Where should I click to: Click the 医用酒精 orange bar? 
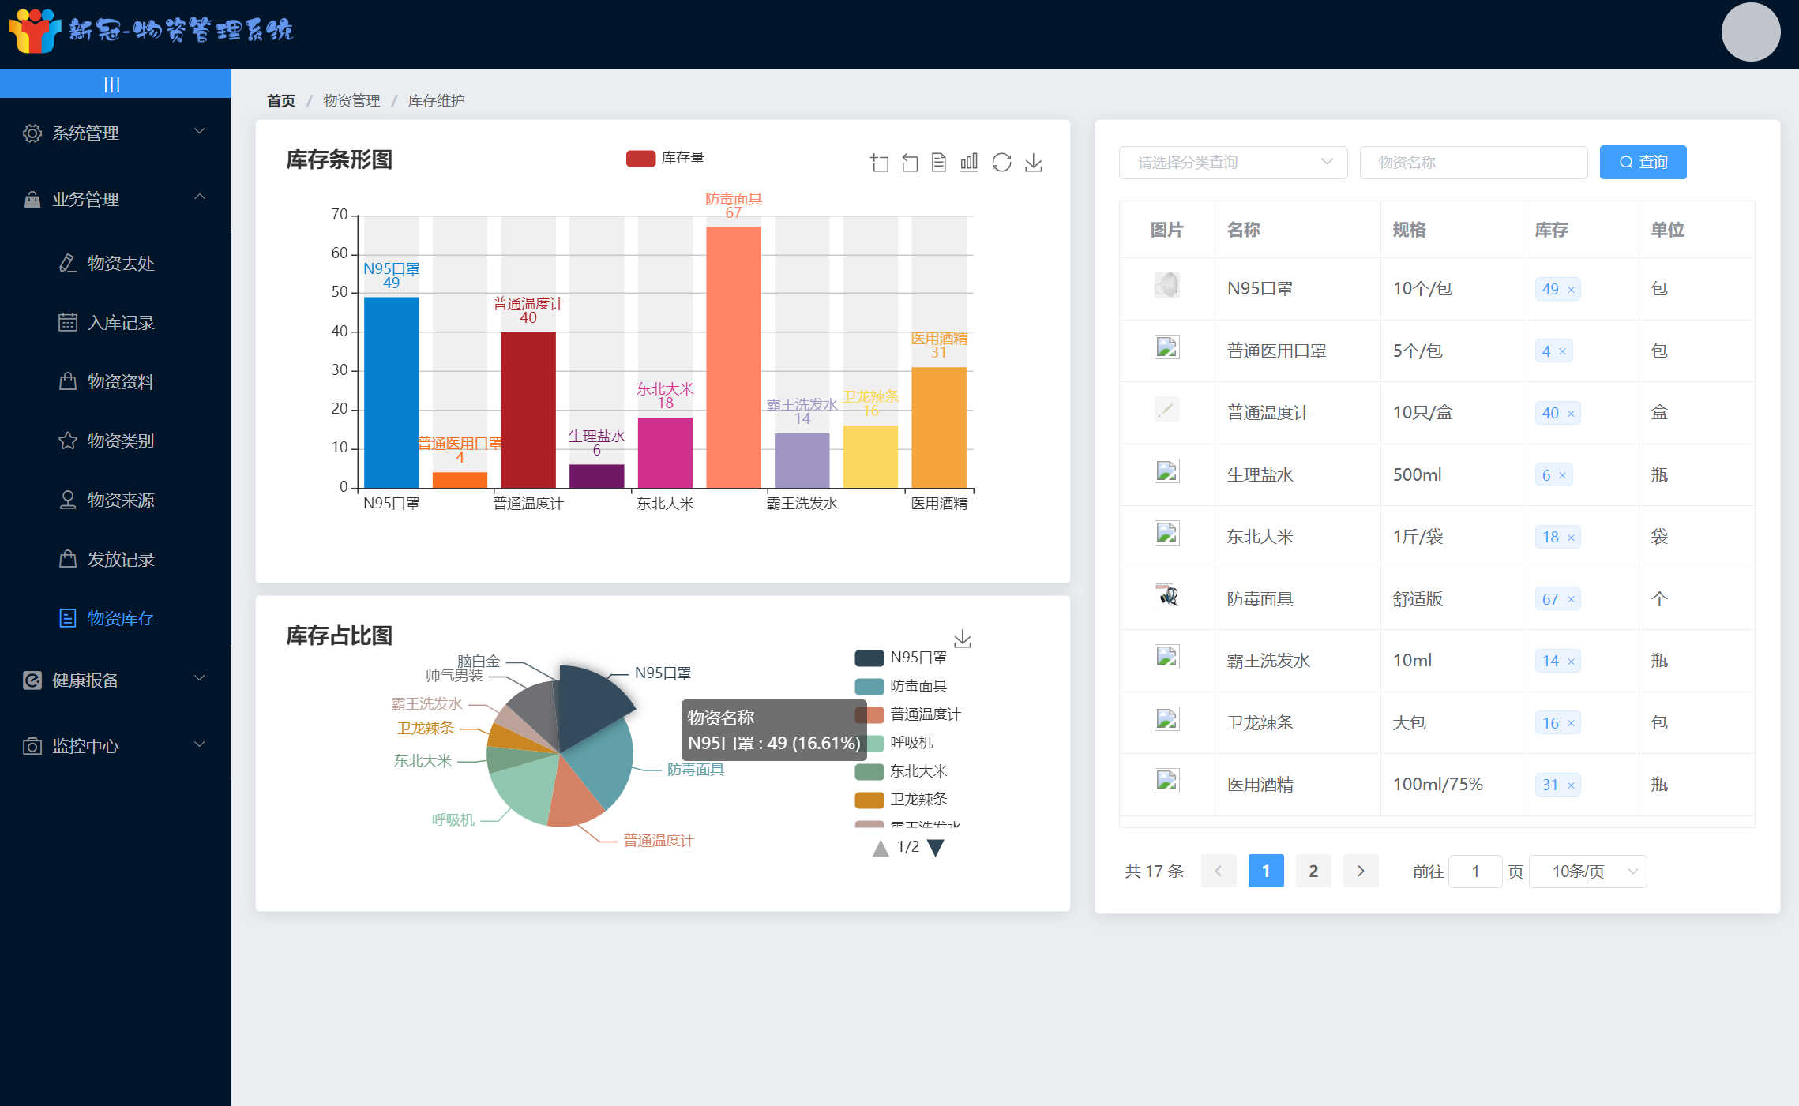click(939, 427)
